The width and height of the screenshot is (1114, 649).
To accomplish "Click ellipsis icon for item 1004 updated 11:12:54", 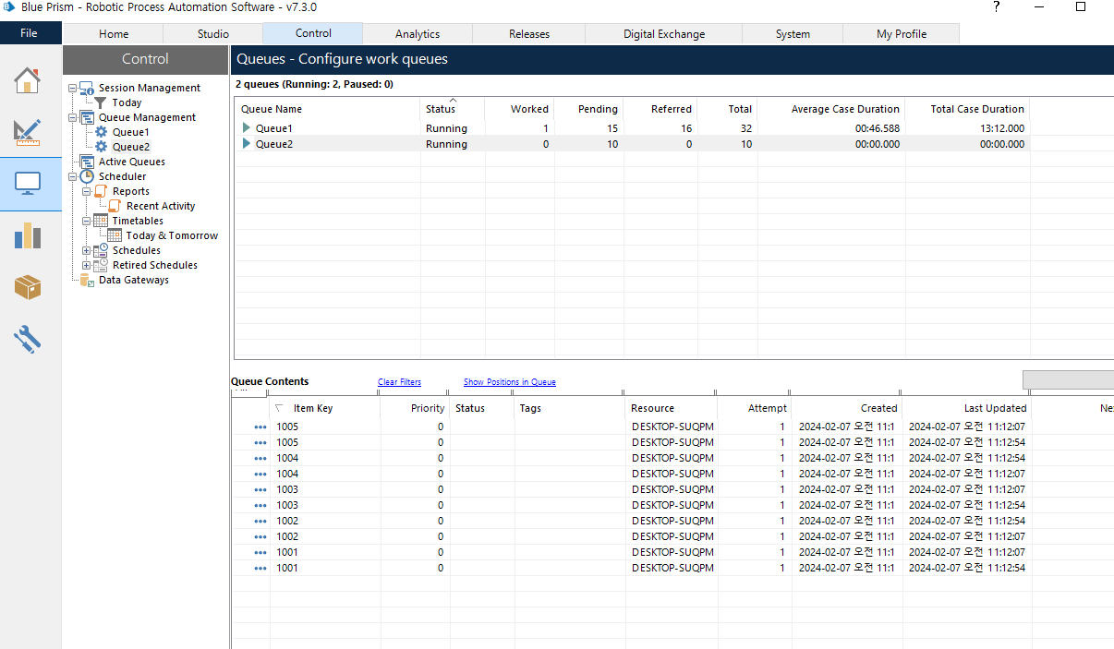I will (x=260, y=459).
